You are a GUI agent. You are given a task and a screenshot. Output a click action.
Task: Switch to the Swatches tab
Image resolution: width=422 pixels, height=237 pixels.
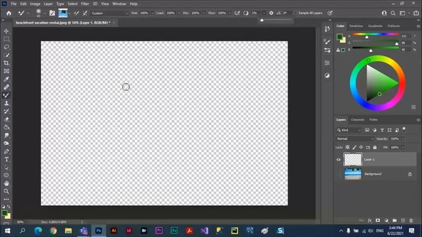356,26
